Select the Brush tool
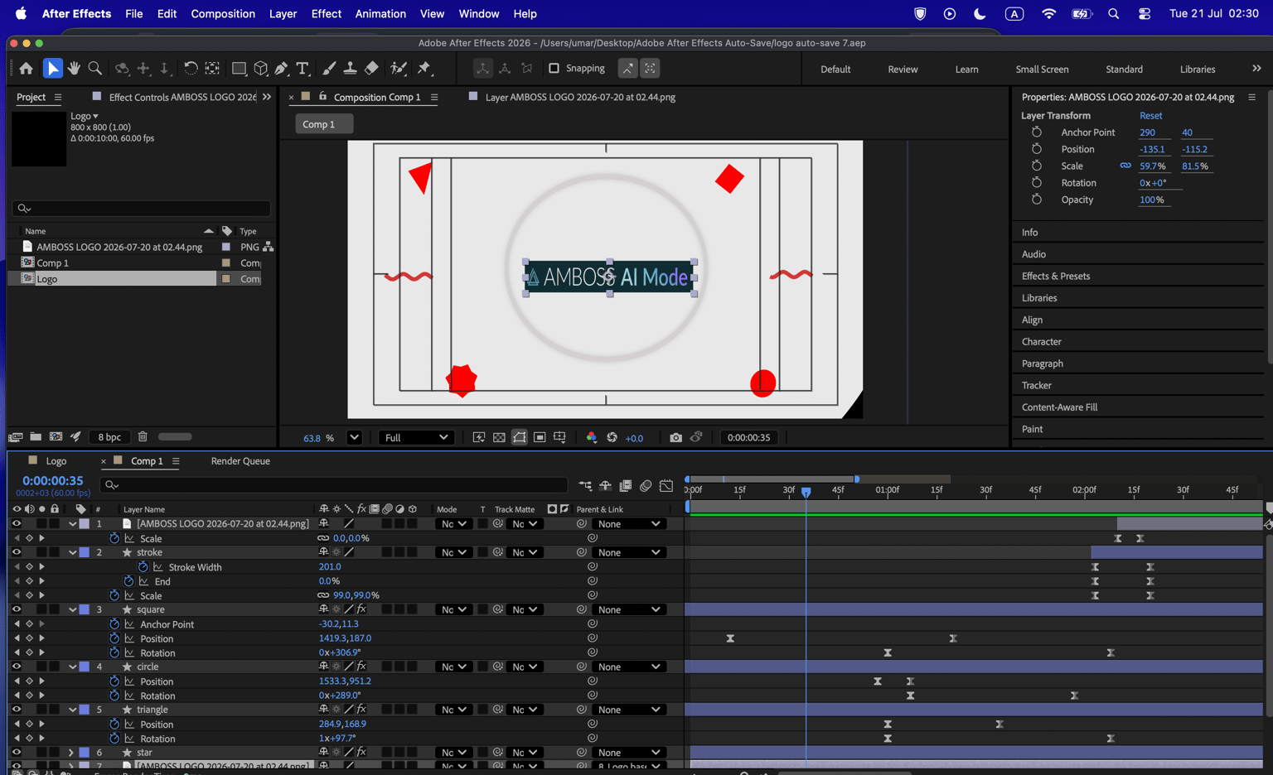The width and height of the screenshot is (1273, 775). click(x=329, y=69)
